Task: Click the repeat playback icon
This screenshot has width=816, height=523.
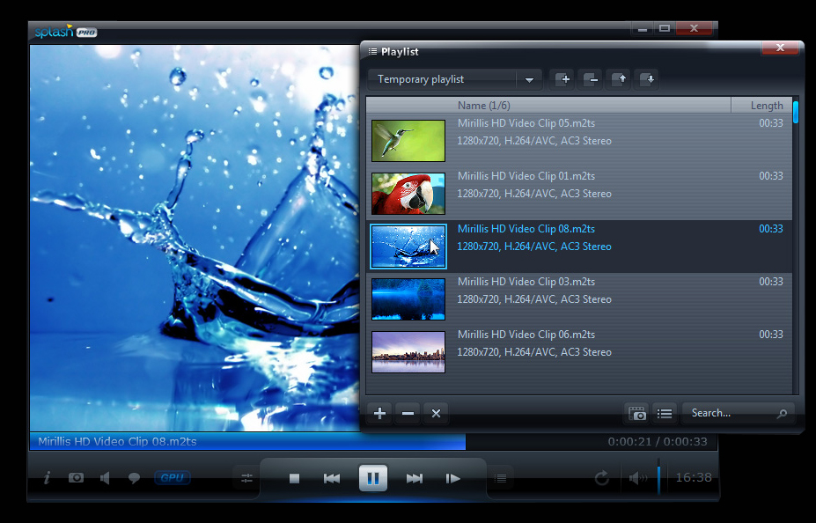Action: (x=601, y=478)
